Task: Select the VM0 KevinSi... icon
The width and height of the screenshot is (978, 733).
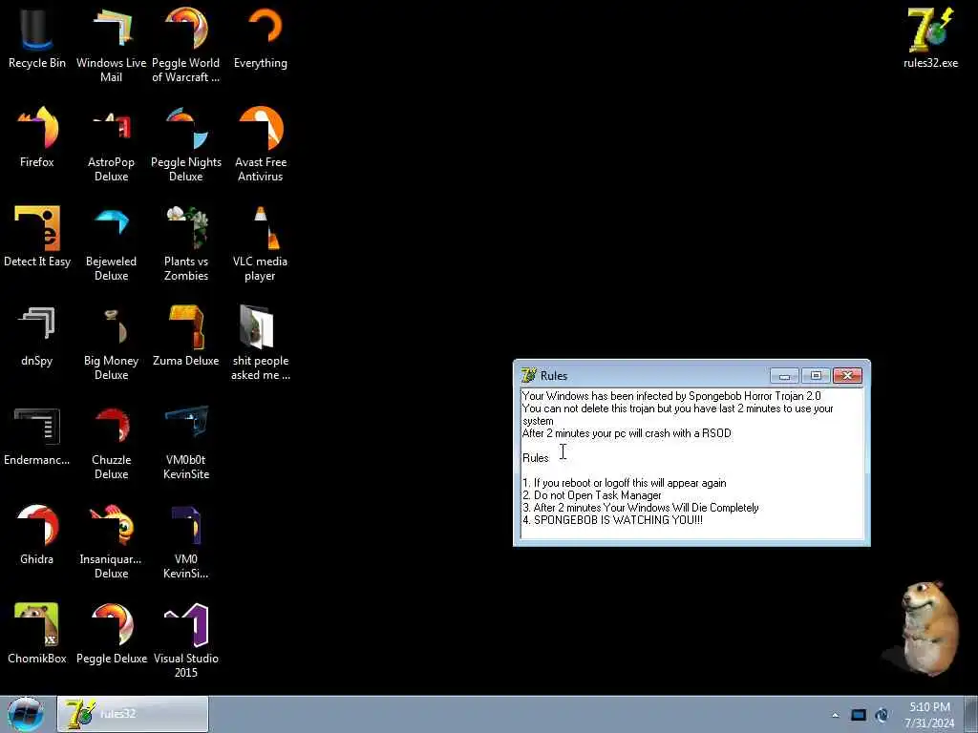Action: [186, 540]
